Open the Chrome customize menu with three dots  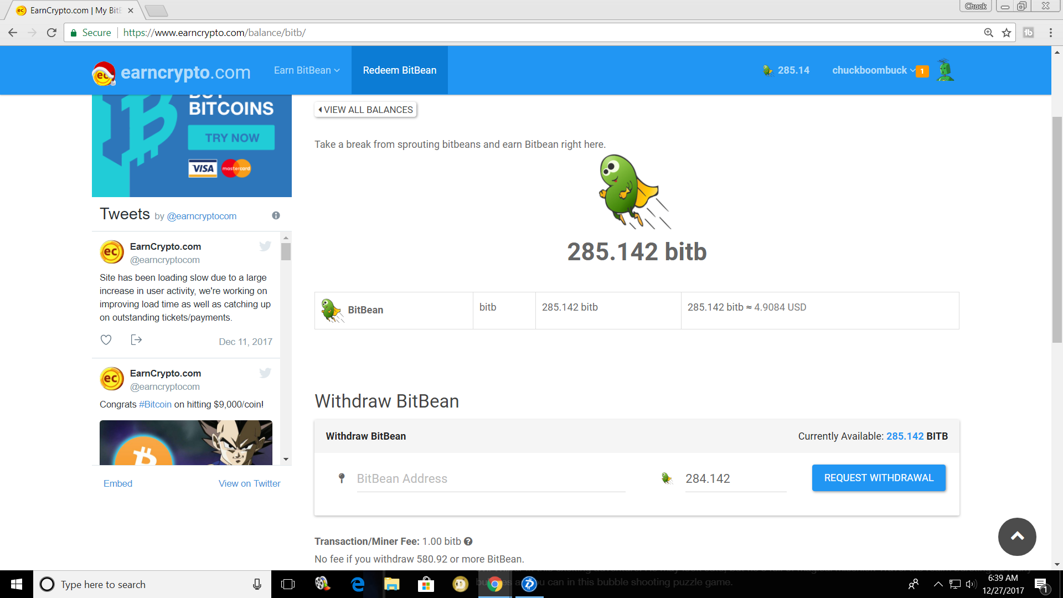point(1050,32)
